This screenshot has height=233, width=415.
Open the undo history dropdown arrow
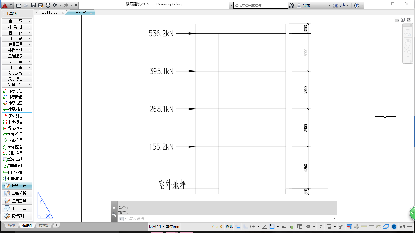click(60, 5)
